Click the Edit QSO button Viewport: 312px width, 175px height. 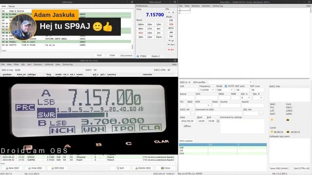(58, 168)
